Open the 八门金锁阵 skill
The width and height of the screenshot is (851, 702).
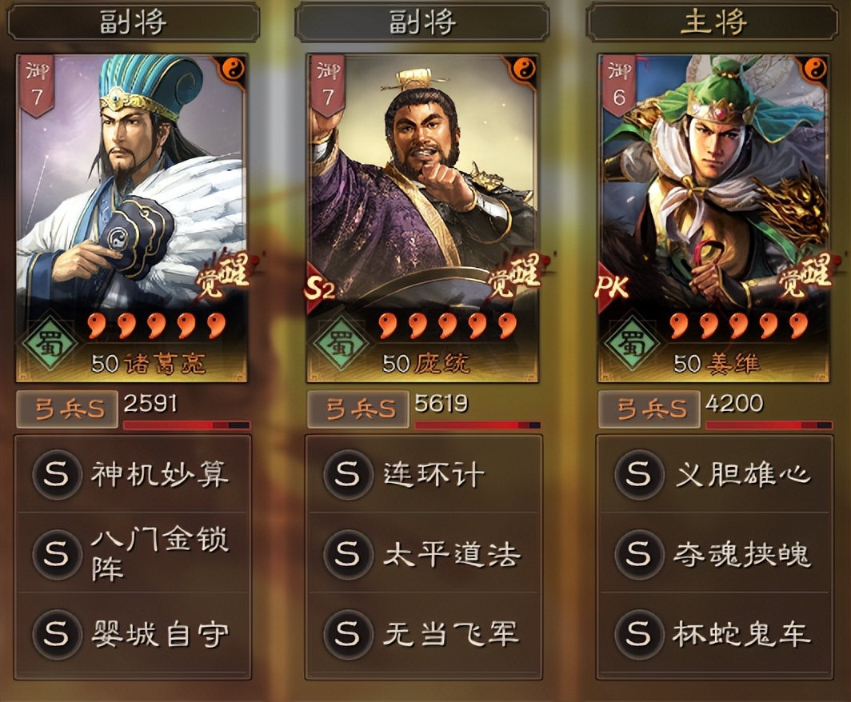pos(133,553)
